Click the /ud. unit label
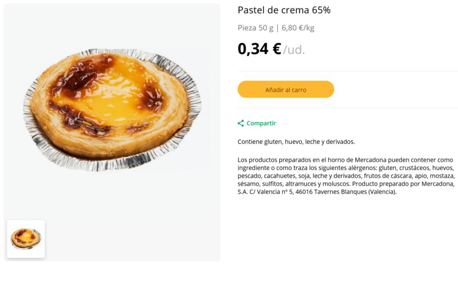Viewport: 458px width, 282px height. 294,50
